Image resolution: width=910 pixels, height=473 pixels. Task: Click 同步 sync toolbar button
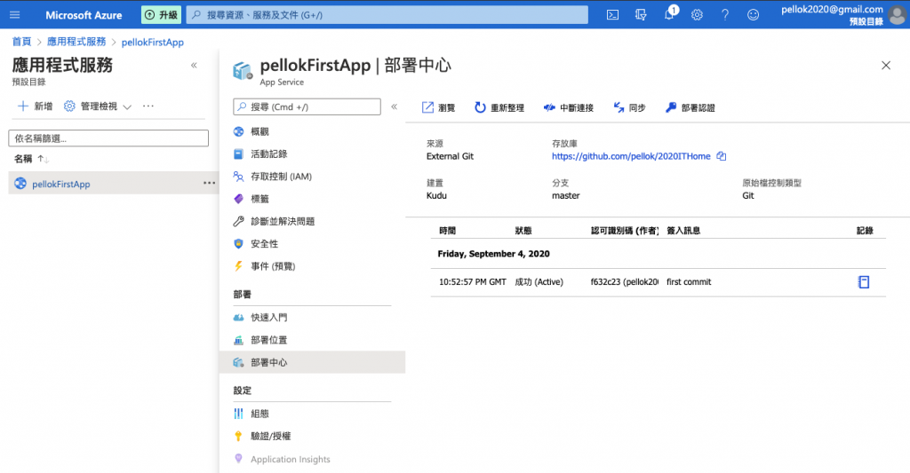[x=630, y=107]
